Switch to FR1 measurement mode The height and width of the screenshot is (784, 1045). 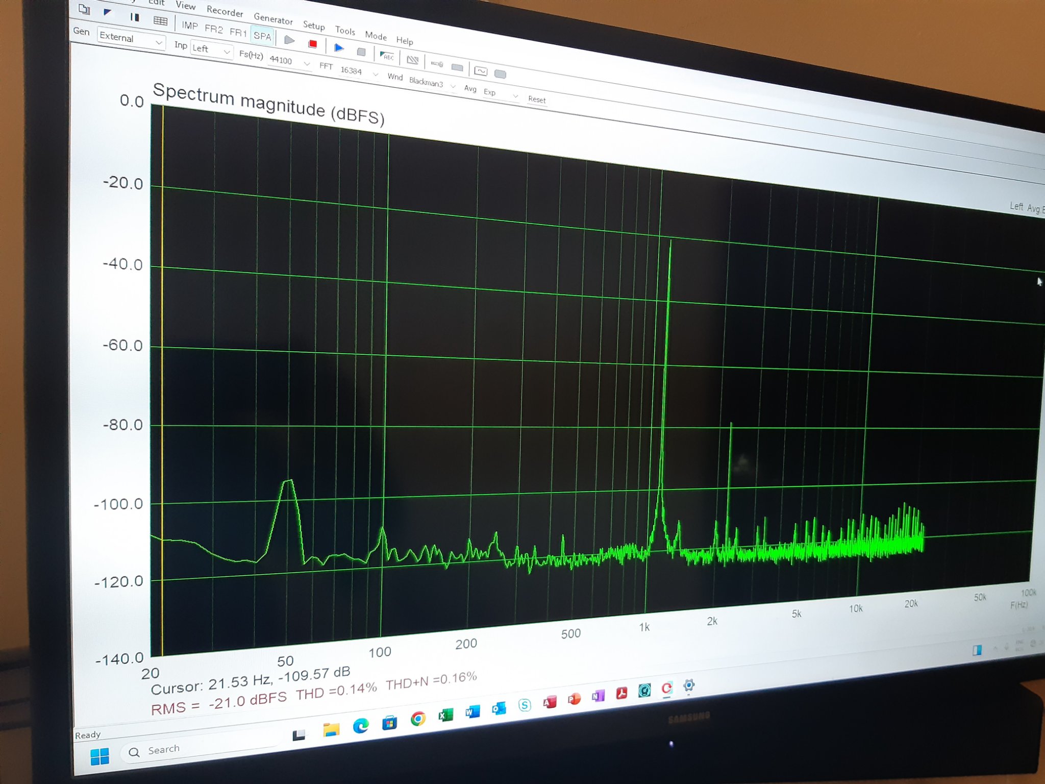[x=238, y=33]
